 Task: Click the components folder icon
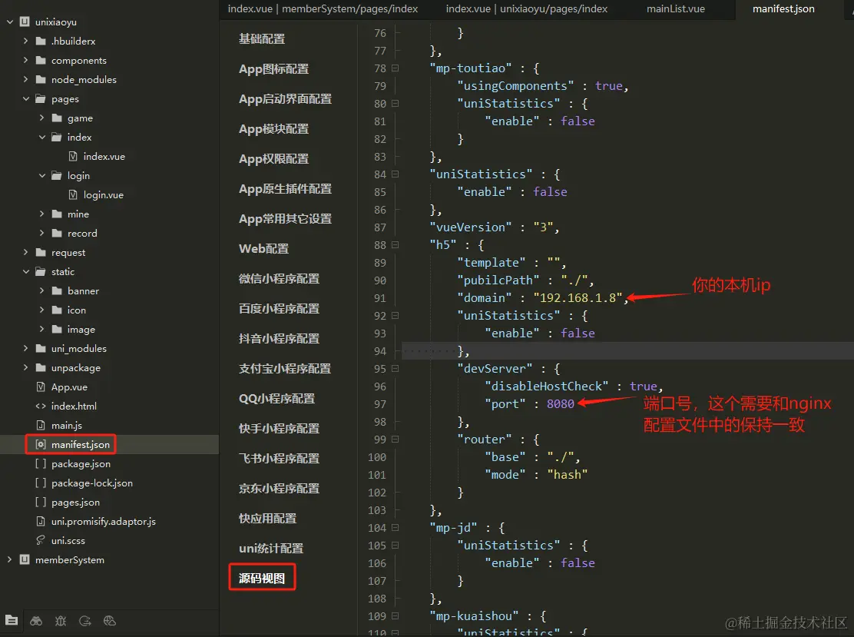(x=41, y=60)
